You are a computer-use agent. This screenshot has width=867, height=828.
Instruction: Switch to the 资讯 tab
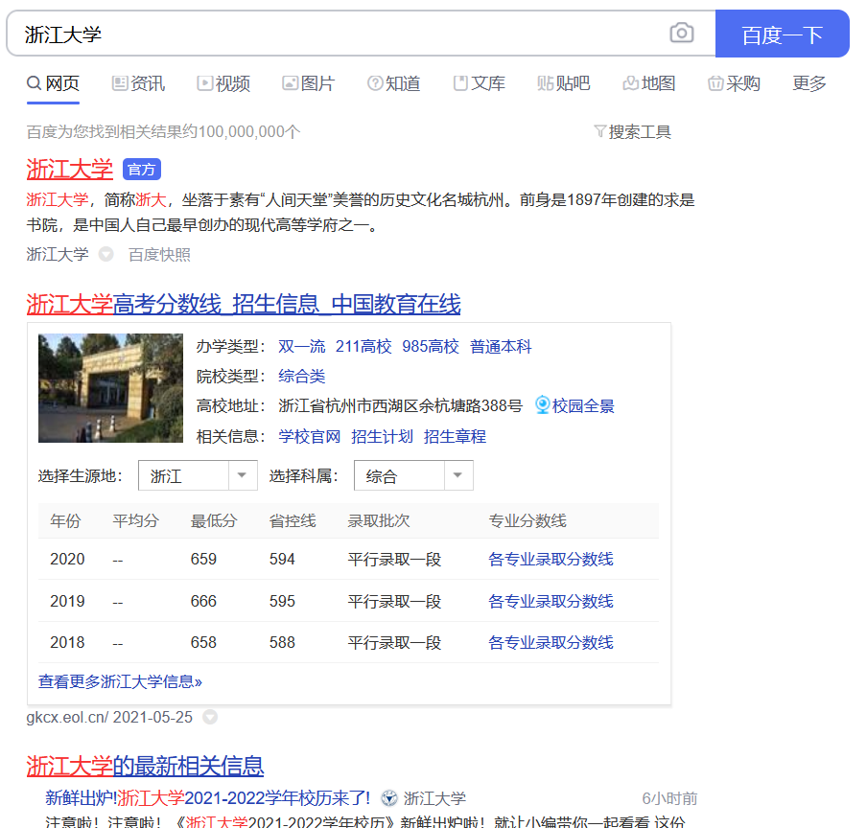pos(138,83)
